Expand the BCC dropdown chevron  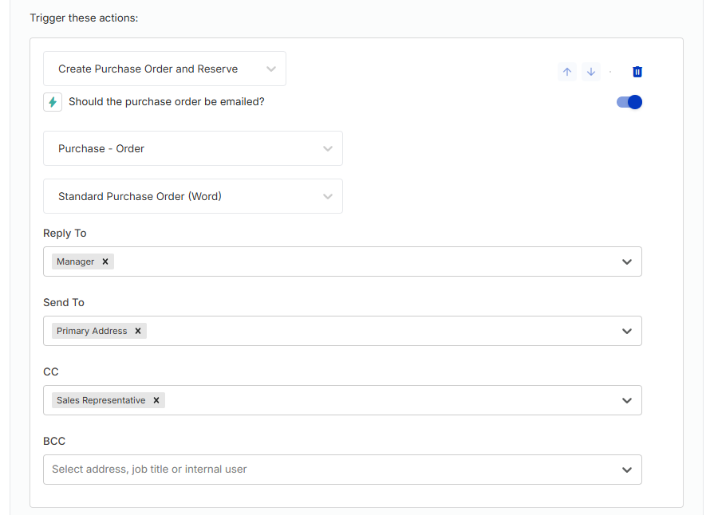(x=627, y=470)
